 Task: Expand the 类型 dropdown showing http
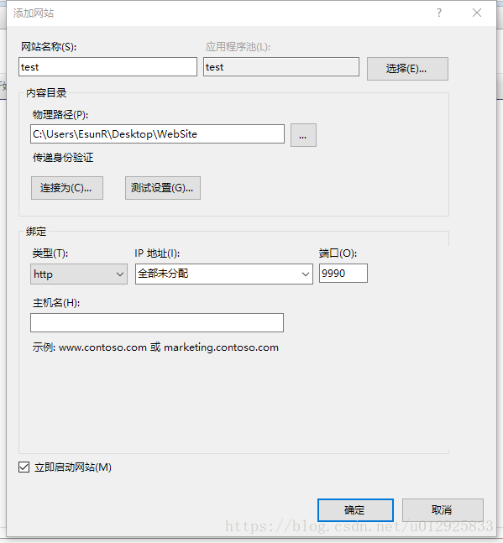coord(79,274)
